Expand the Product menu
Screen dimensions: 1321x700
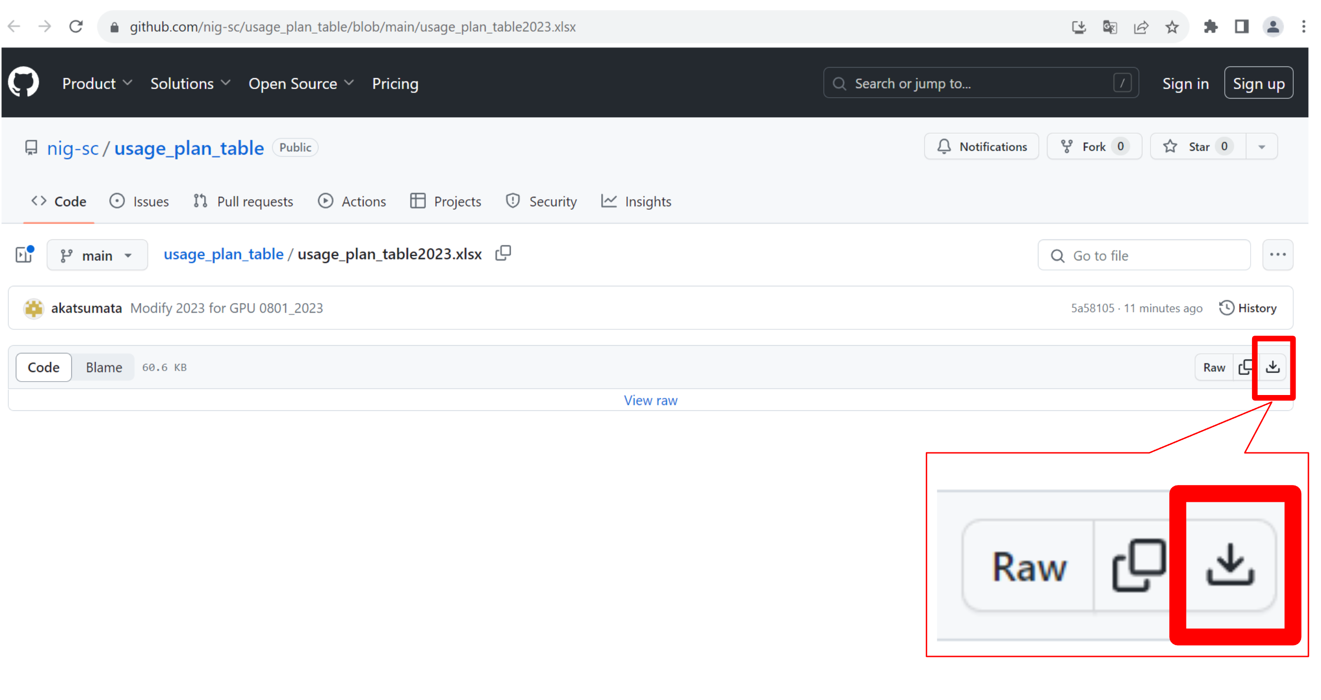point(97,83)
